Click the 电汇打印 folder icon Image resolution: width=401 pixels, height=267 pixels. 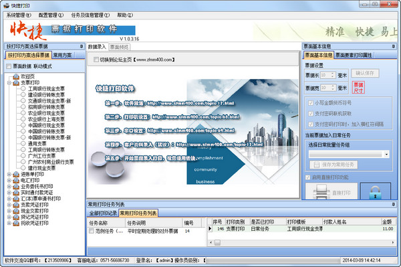[x=16, y=181]
